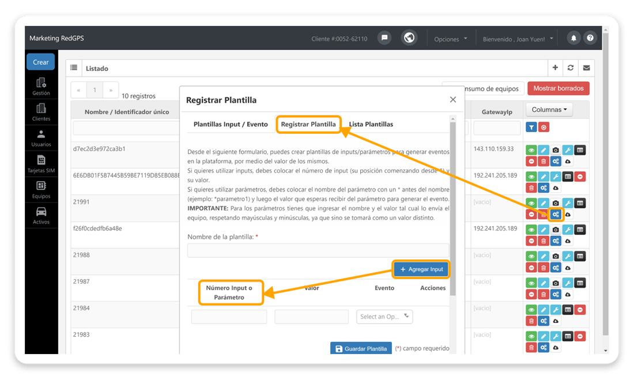Switch to Lista Plantillas tab
The width and height of the screenshot is (634, 380).
pyautogui.click(x=371, y=124)
